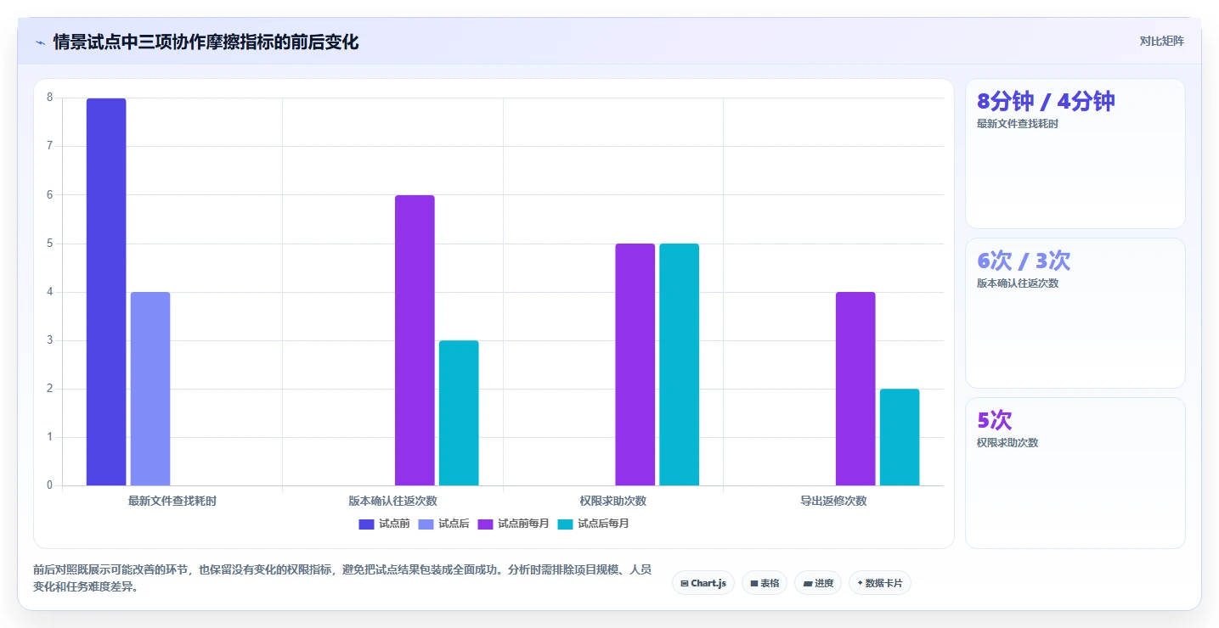Open the 5次 data card
This screenshot has width=1219, height=628.
tap(1075, 474)
